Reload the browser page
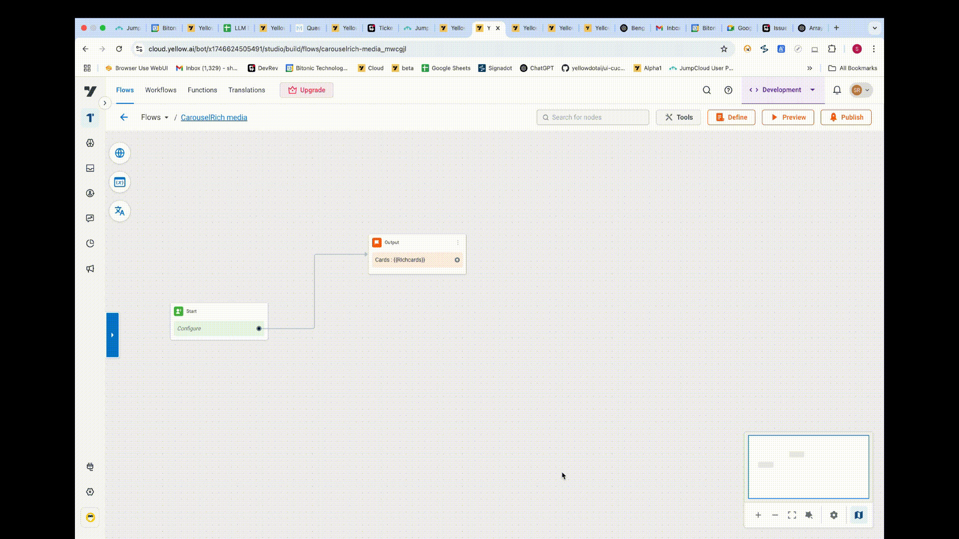This screenshot has height=539, width=959. (119, 49)
